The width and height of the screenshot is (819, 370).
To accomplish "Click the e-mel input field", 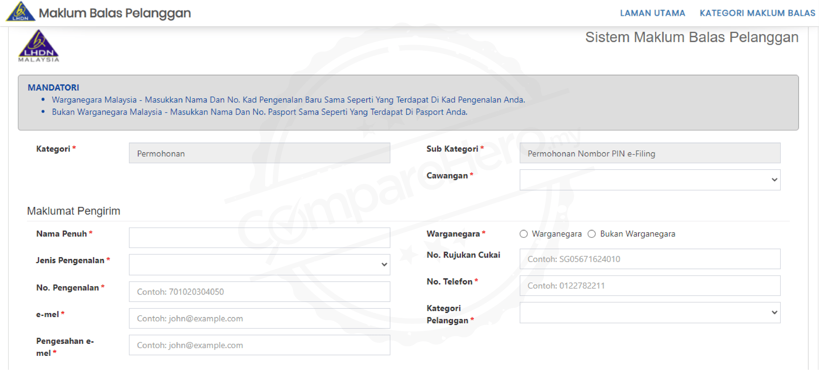I will point(259,318).
